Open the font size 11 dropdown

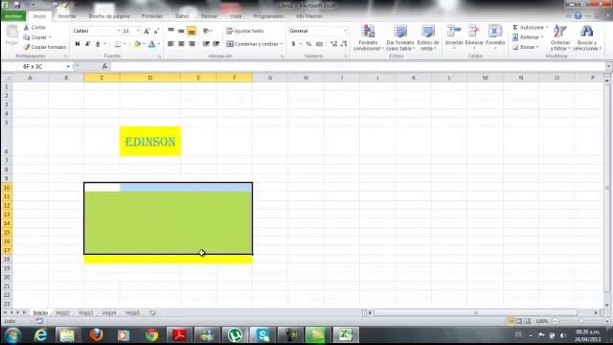pos(138,31)
